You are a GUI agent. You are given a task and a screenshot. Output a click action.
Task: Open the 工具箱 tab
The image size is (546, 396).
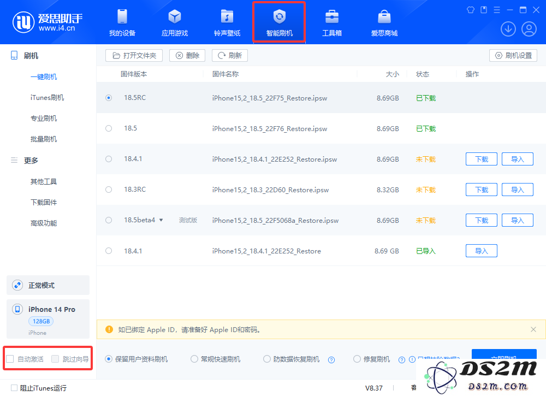tap(332, 23)
